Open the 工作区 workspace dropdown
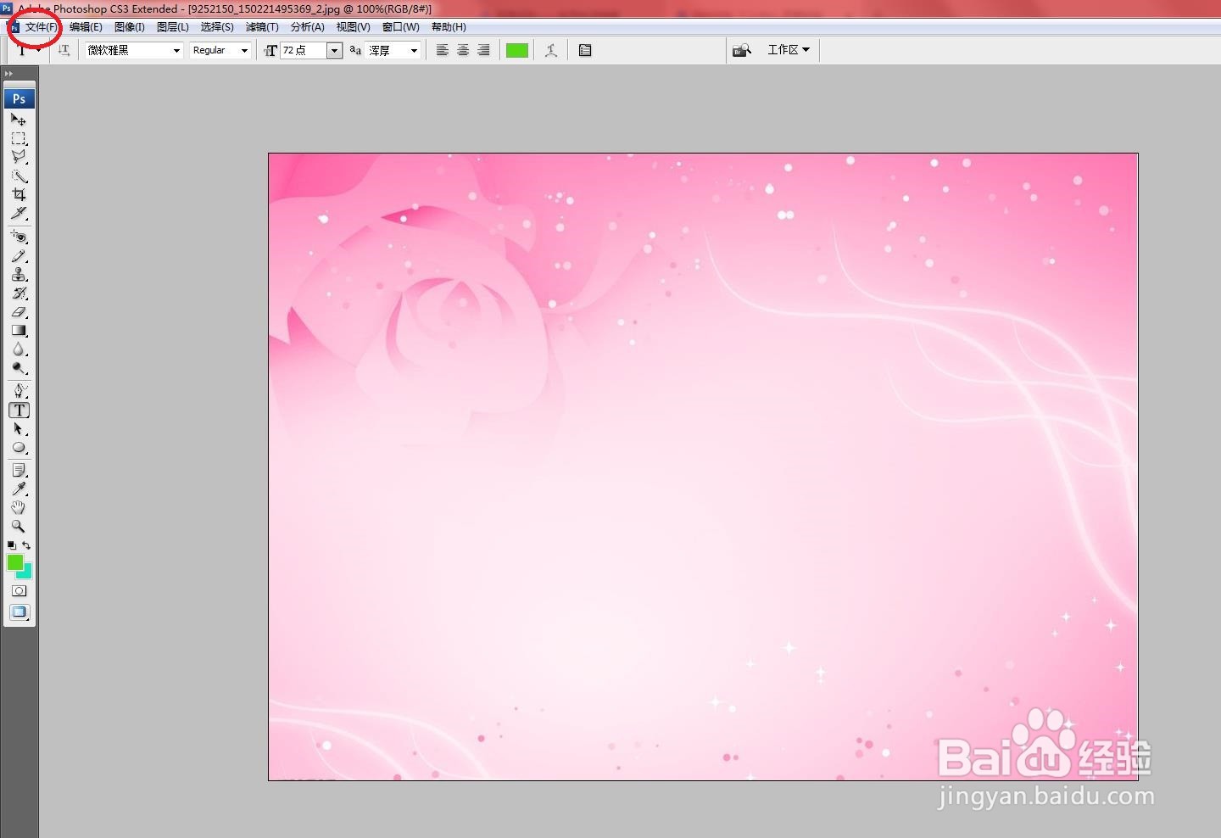The image size is (1221, 838). click(x=789, y=49)
